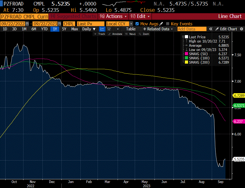The width and height of the screenshot is (245, 188).
Task: Open the end date calendar picker
Action: pos(59,24)
